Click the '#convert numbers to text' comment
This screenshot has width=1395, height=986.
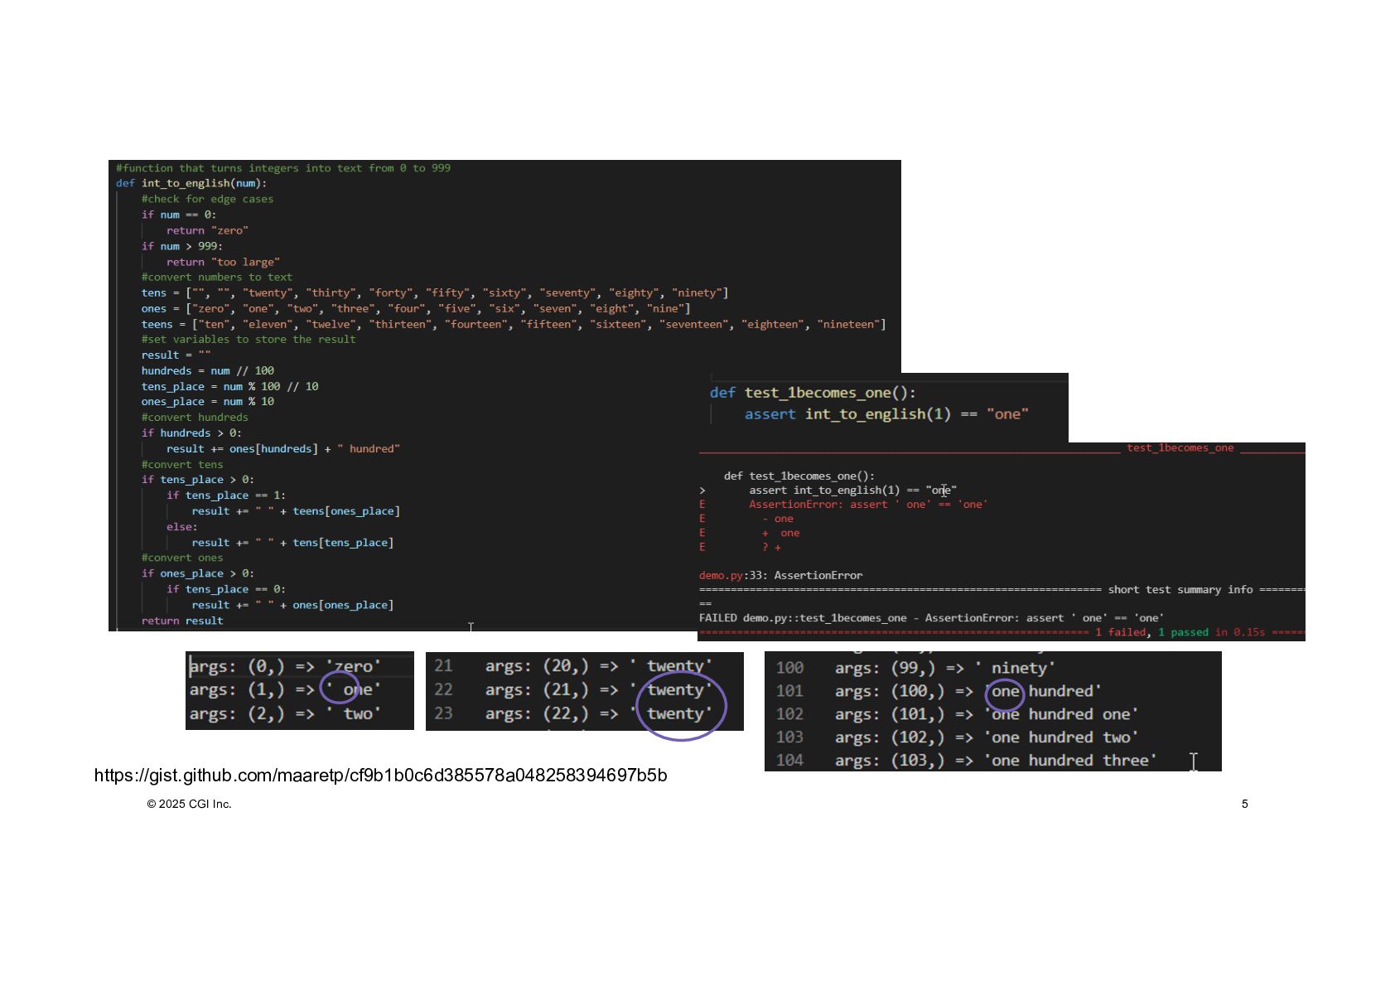click(216, 278)
